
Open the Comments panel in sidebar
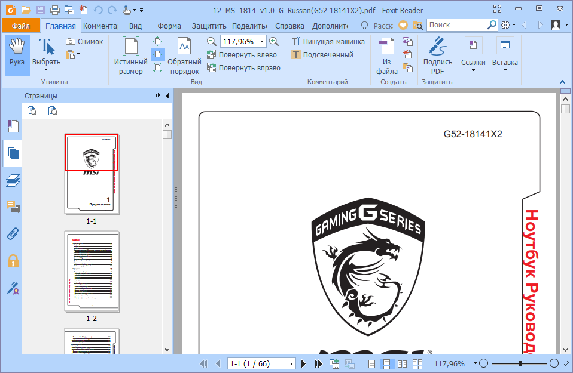click(x=13, y=207)
